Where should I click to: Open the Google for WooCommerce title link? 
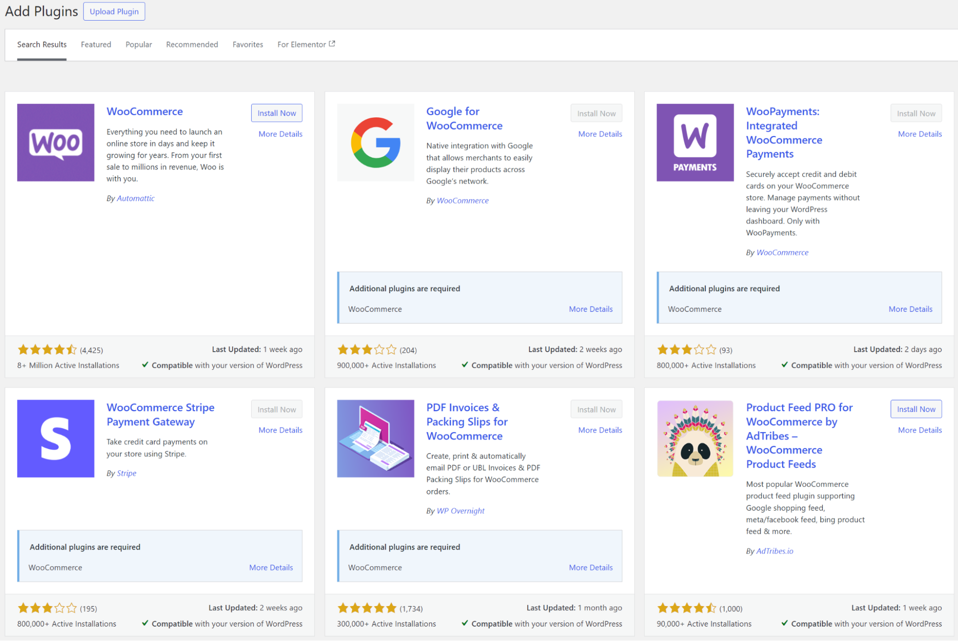point(464,118)
